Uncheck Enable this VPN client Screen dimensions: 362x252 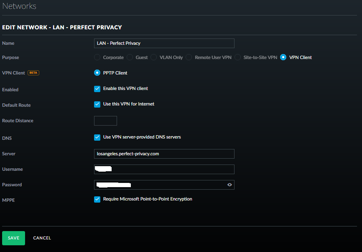(97, 89)
